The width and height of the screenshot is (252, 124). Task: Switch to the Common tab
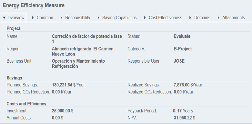[45, 18]
